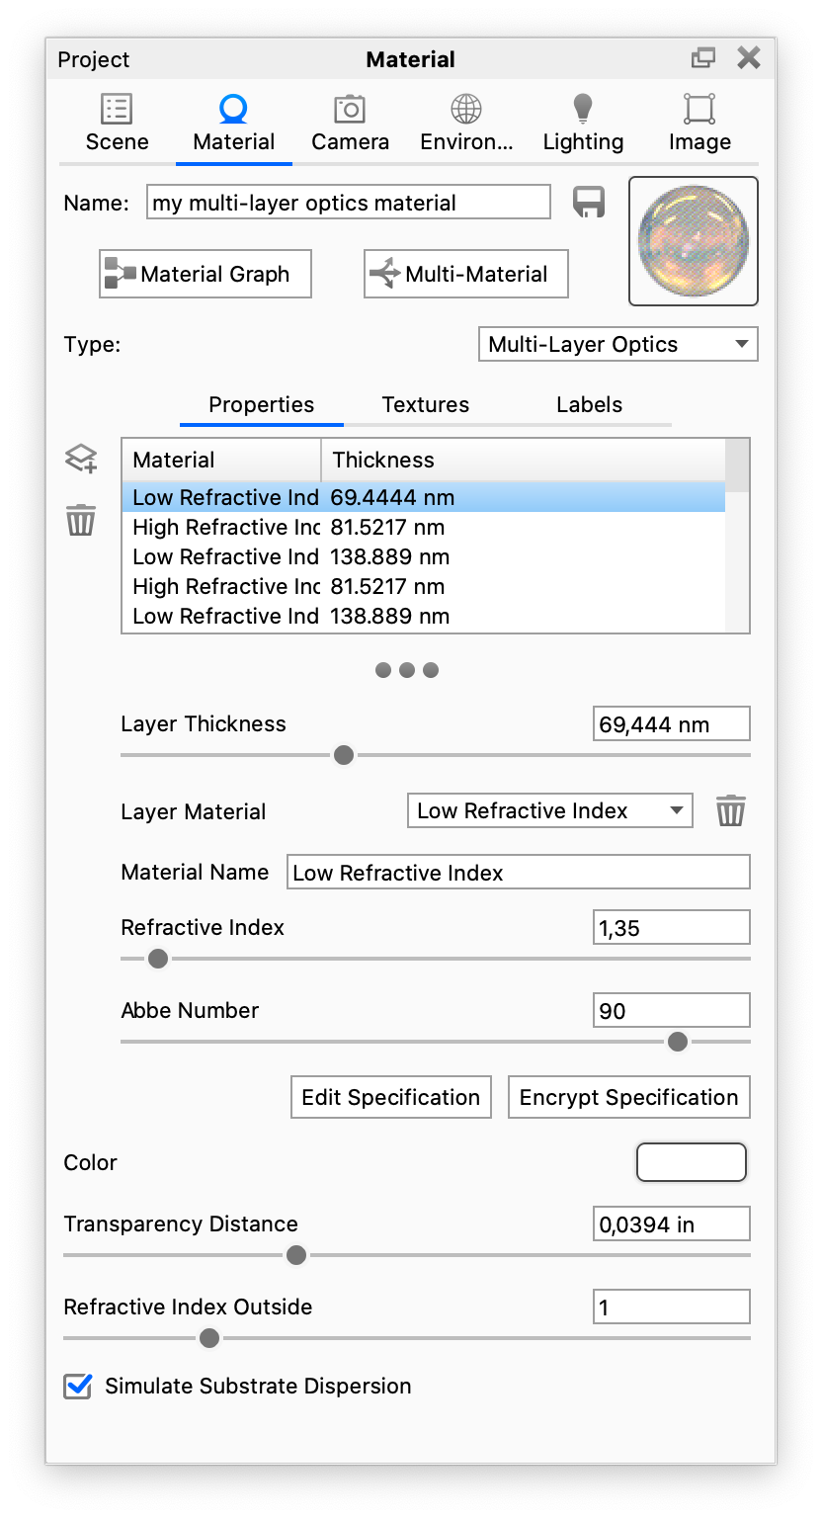Open the Material Graph
The height and width of the screenshot is (1518, 822).
[x=205, y=274]
